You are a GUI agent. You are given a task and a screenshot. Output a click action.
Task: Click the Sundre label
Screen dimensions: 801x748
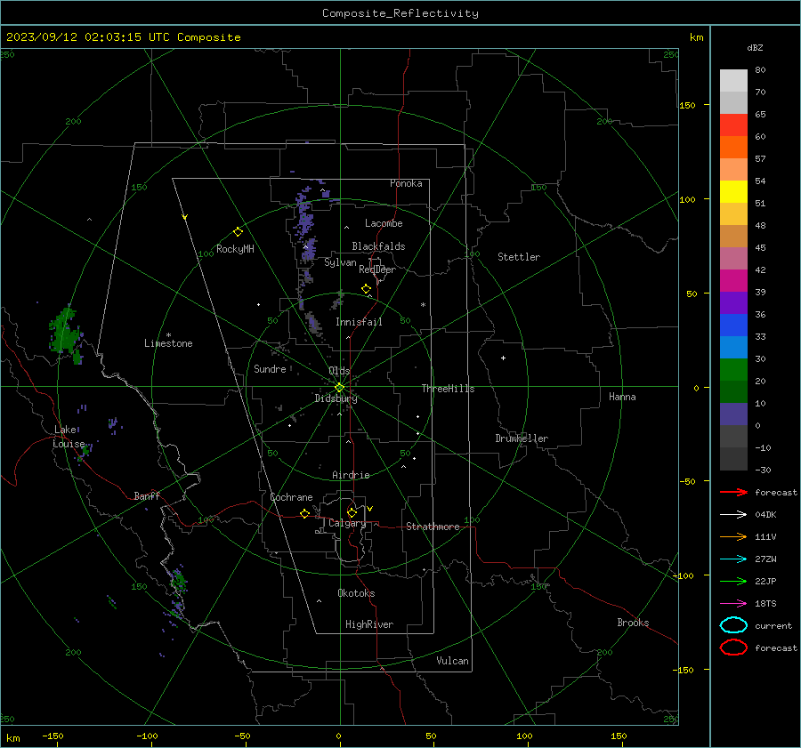click(x=270, y=369)
